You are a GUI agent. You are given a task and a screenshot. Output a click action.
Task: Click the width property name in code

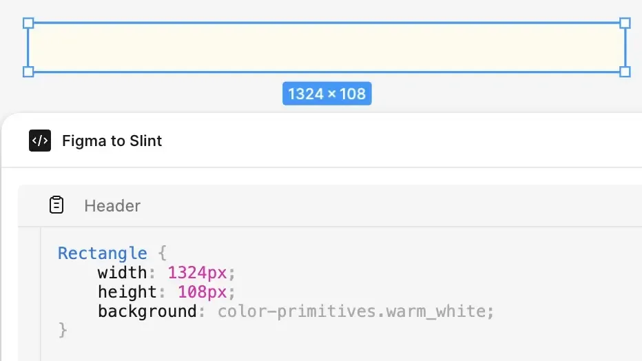click(x=123, y=273)
